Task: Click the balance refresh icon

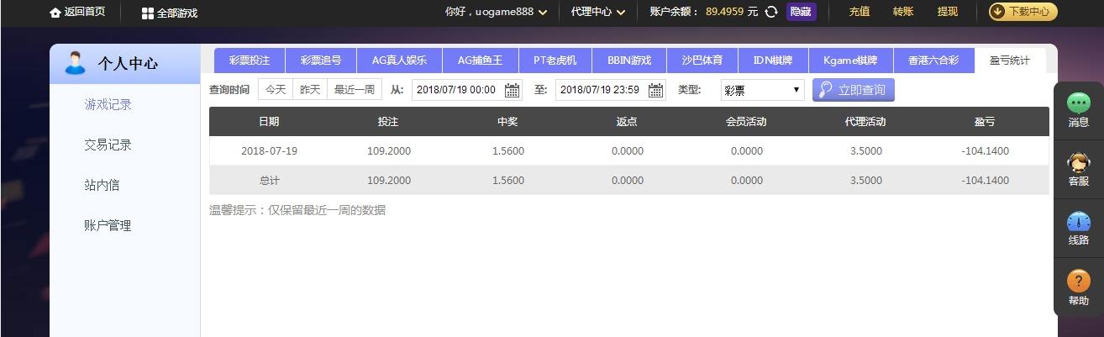Action: (770, 13)
